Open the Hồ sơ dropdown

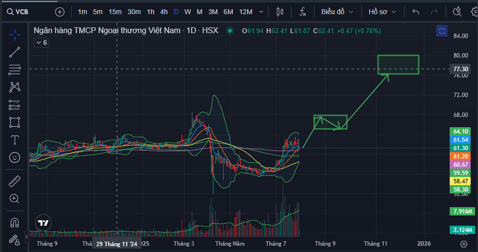(x=382, y=12)
